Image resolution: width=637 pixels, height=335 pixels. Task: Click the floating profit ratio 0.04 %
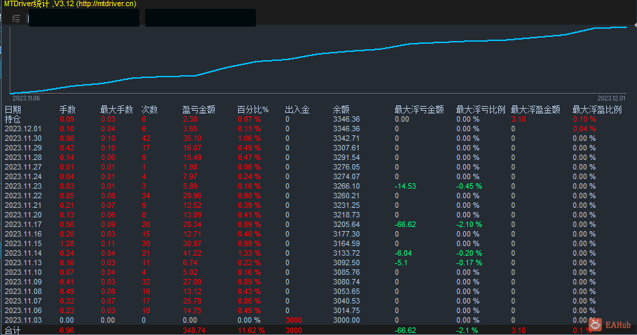[x=584, y=129]
